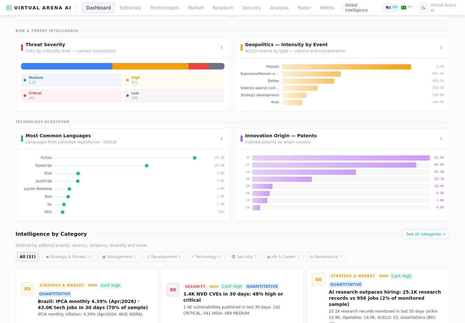Select the HR & Career filter chip
This screenshot has height=323, width=465.
click(x=283, y=257)
